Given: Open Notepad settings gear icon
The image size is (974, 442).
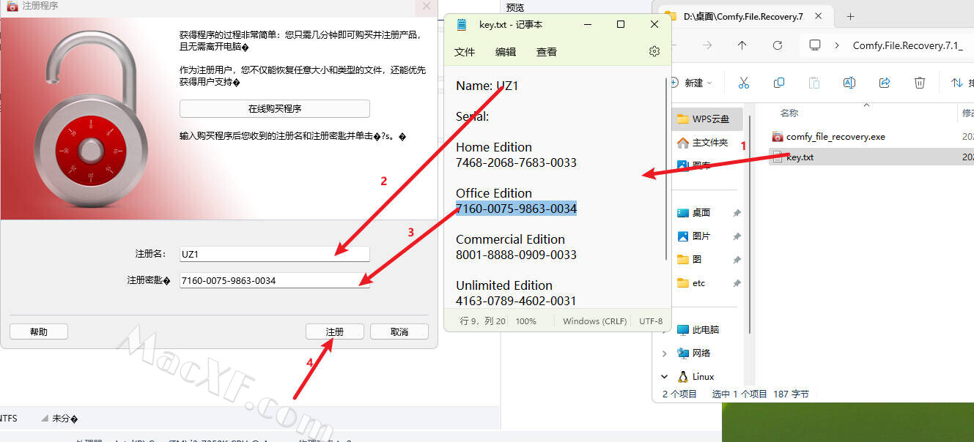Looking at the screenshot, I should pyautogui.click(x=654, y=51).
